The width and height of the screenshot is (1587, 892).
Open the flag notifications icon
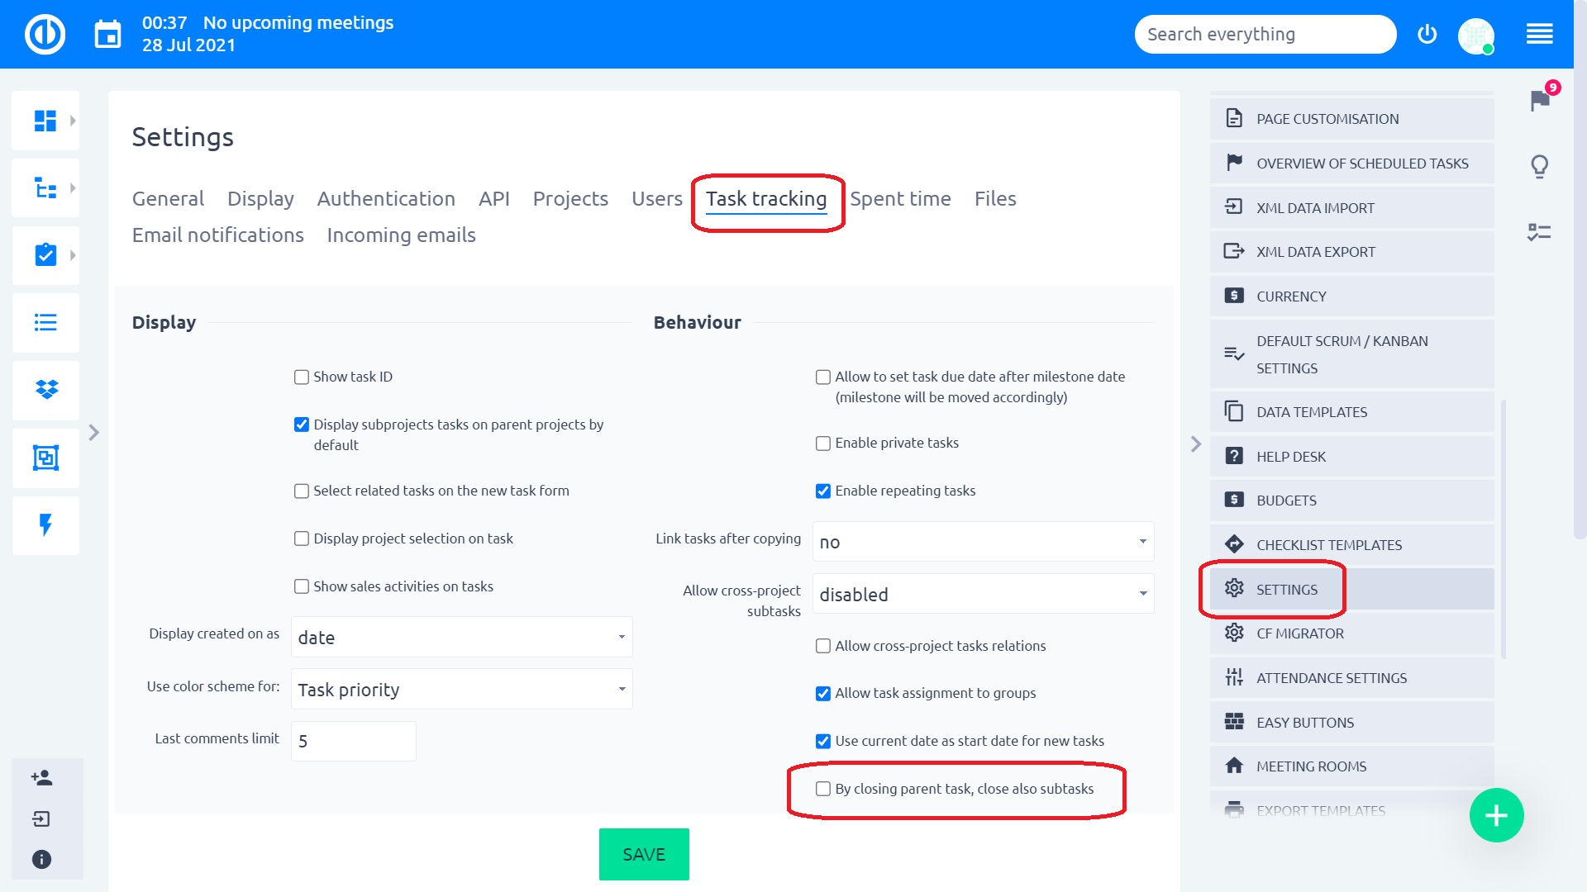point(1540,101)
